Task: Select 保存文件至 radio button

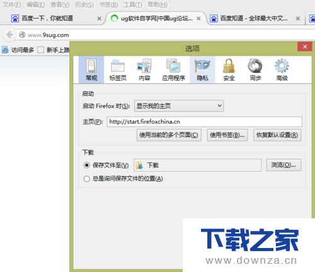Action: (86, 165)
